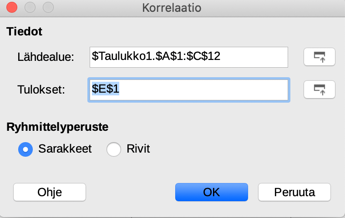
Task: Click the shrink button next to Tulokset
Action: 319,89
